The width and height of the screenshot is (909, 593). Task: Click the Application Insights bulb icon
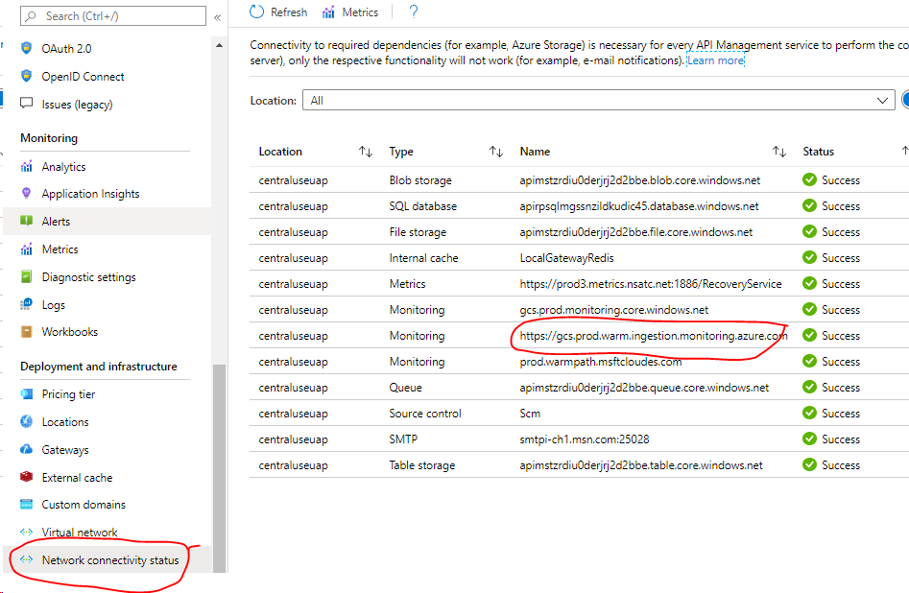point(26,193)
